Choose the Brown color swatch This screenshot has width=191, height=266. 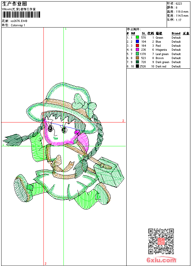pyautogui.click(x=137, y=58)
